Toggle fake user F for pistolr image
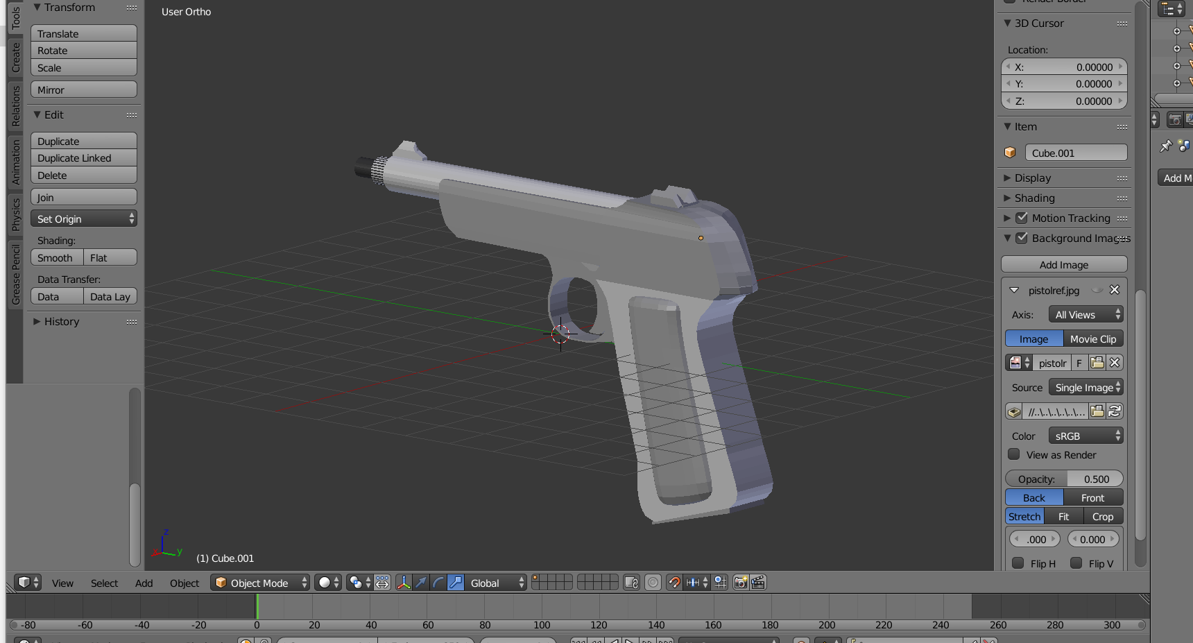Image resolution: width=1193 pixels, height=643 pixels. click(x=1079, y=363)
